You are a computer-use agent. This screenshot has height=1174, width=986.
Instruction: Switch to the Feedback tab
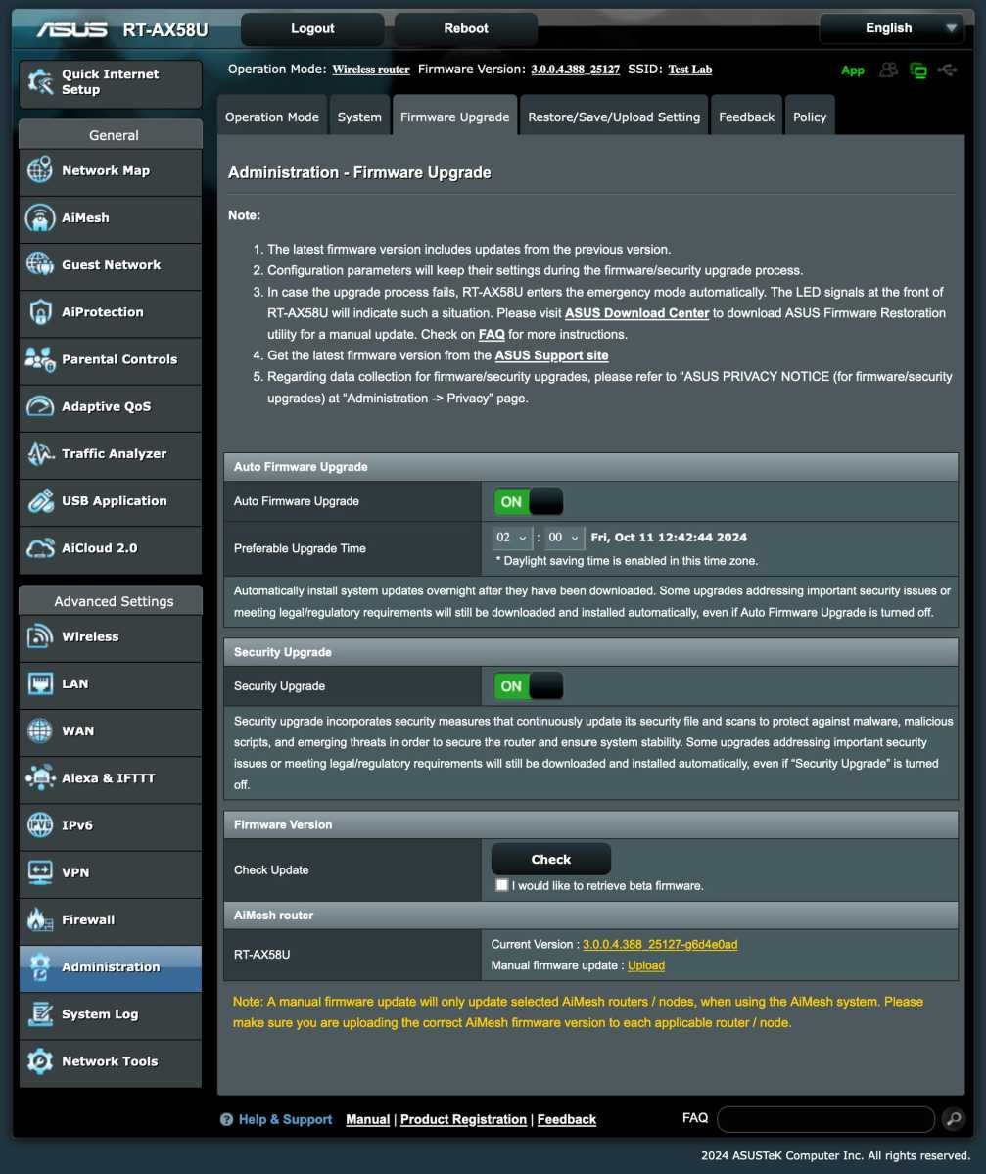coord(746,117)
